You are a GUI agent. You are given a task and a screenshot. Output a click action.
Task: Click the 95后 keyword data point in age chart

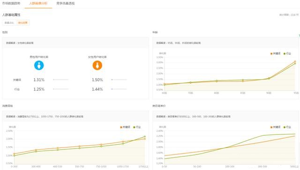295,61
